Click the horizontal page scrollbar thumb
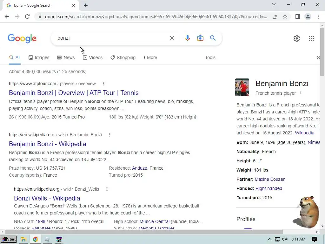Viewport: 325px width, 244px height. point(144,232)
